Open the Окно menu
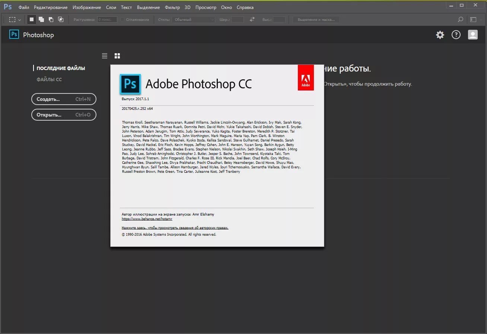 click(226, 7)
